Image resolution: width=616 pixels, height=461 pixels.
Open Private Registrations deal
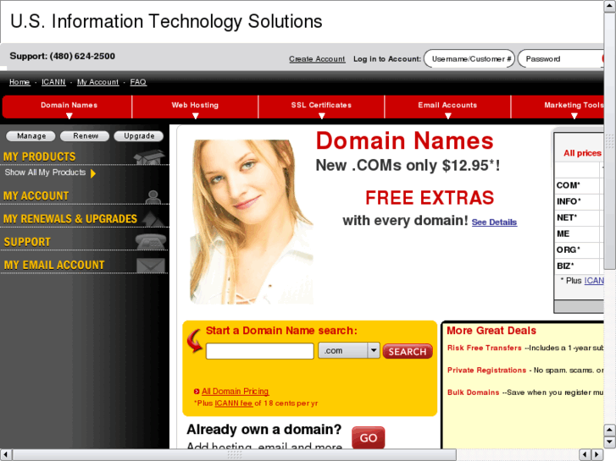486,370
